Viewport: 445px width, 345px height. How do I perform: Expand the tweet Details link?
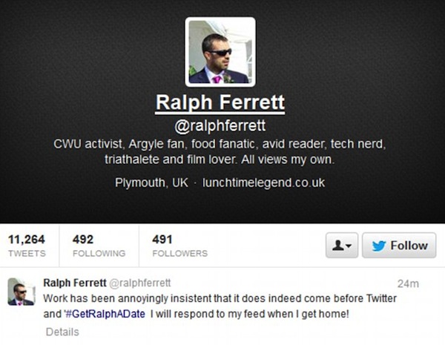point(62,332)
